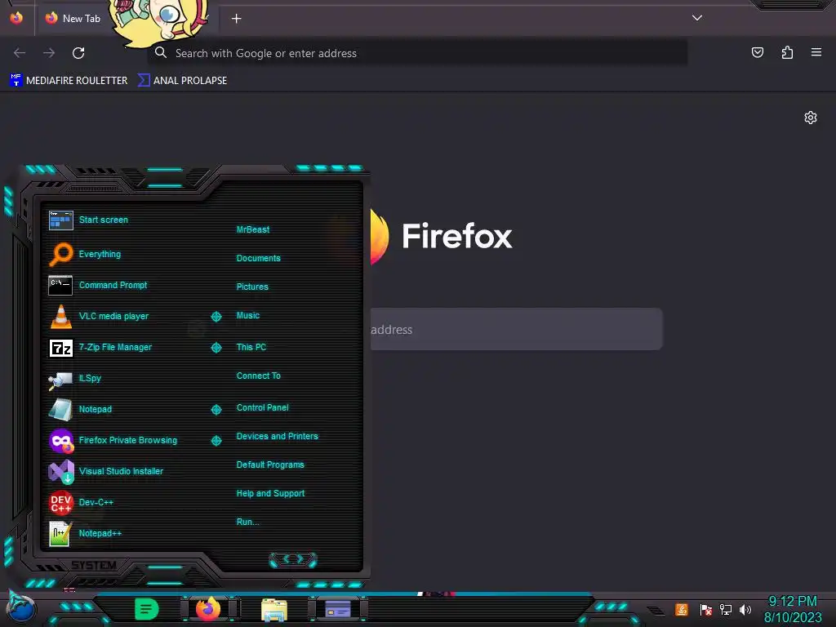Viewport: 836px width, 627px height.
Task: Switch to Firefox in taskbar
Action: [x=208, y=609]
